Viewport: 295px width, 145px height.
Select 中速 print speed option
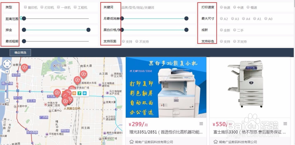click(235, 7)
